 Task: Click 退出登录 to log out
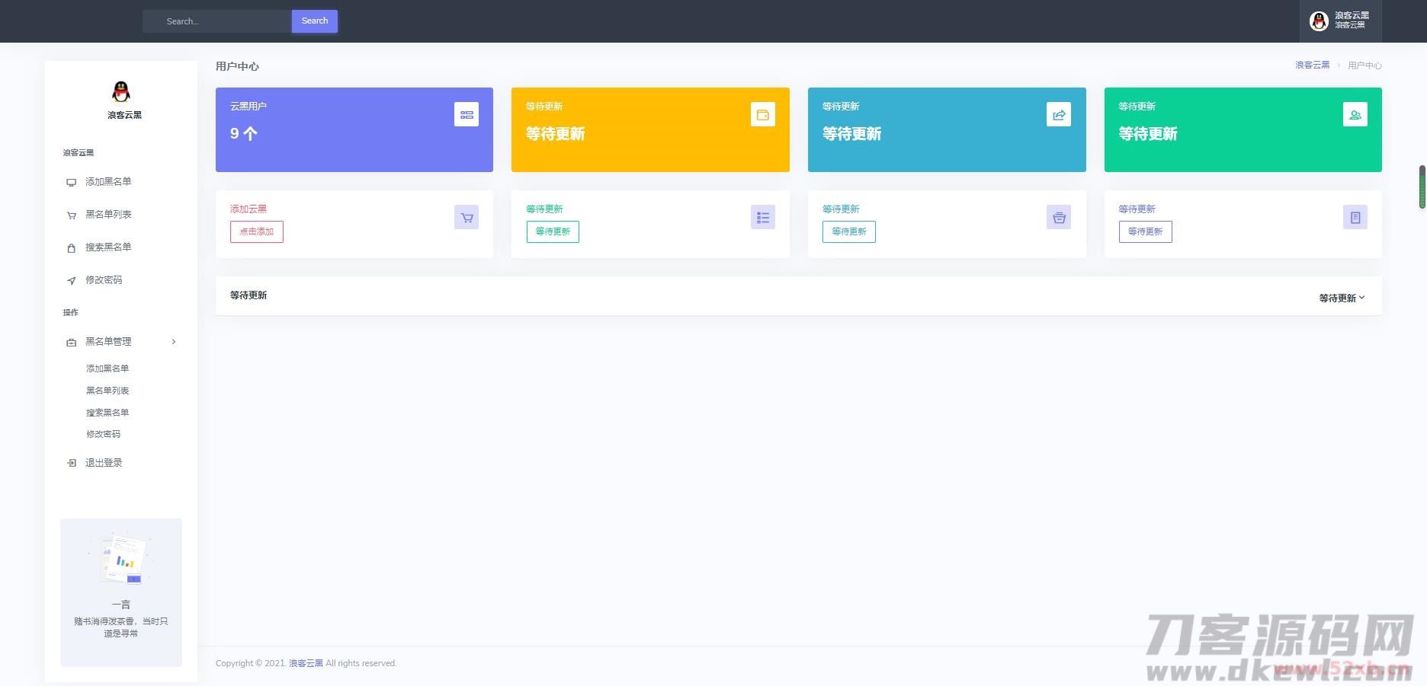coord(104,463)
